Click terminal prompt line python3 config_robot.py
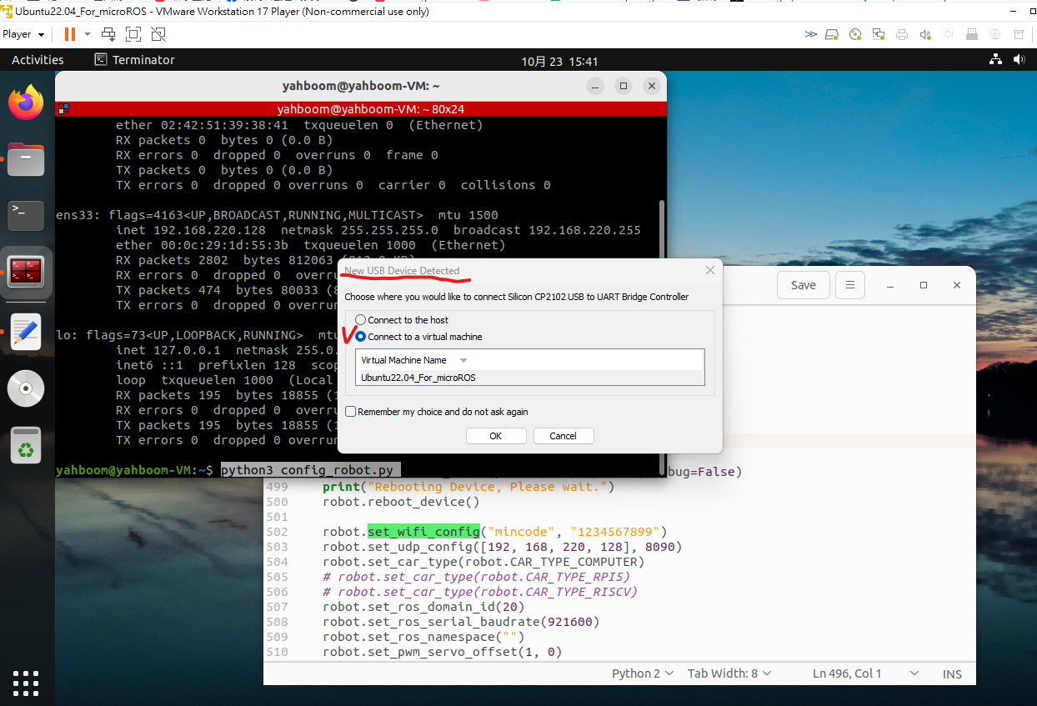This screenshot has height=706, width=1037. 229,470
